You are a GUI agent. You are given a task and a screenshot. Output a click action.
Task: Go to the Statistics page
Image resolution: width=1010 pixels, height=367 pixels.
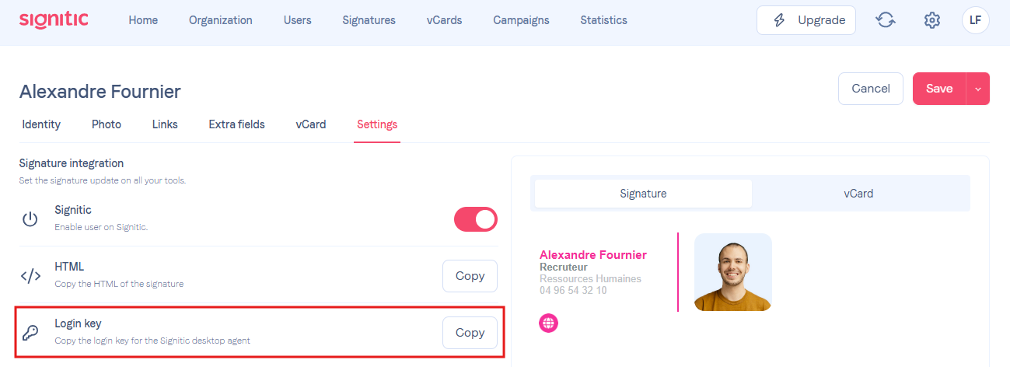tap(603, 20)
